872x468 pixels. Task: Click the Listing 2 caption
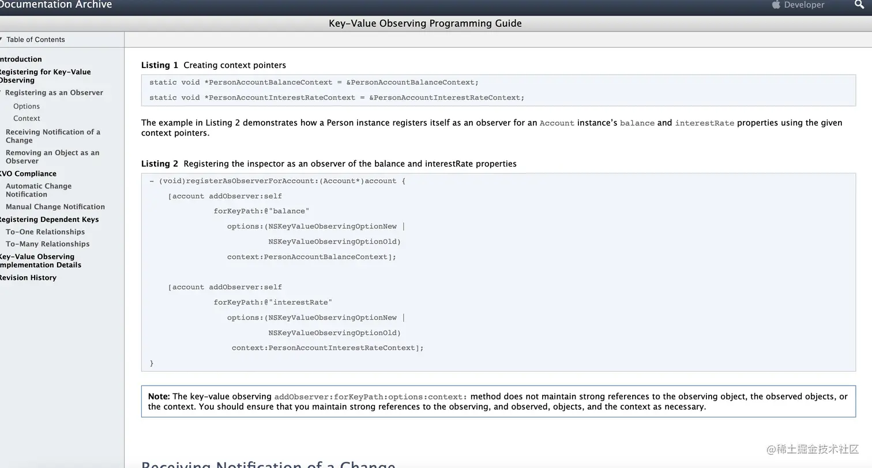click(329, 164)
